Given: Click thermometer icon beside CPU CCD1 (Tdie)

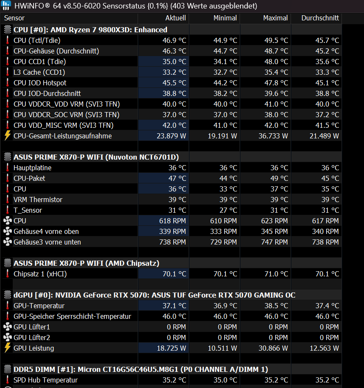Looking at the screenshot, I should point(8,62).
